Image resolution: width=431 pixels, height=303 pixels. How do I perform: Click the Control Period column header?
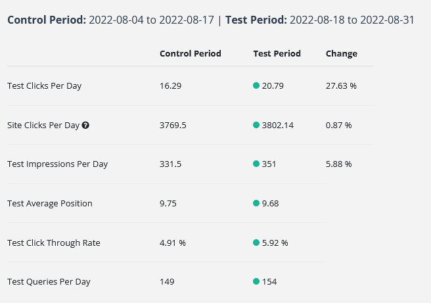(191, 53)
